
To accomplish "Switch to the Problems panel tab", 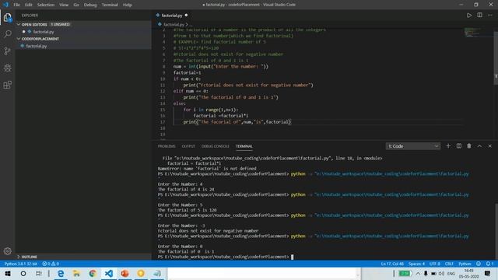I will coord(167,146).
